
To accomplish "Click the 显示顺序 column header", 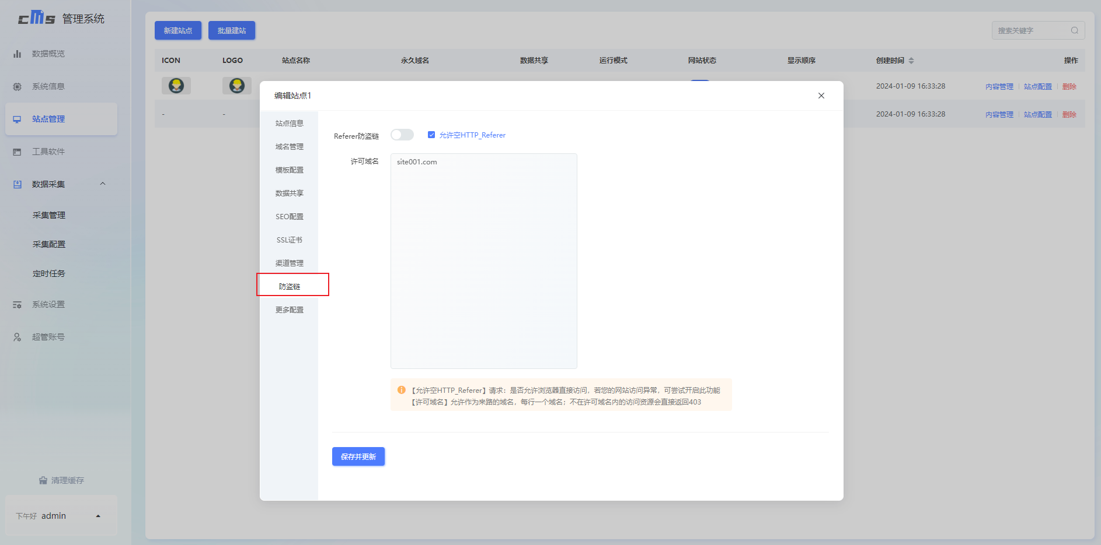I will [x=801, y=61].
